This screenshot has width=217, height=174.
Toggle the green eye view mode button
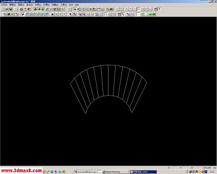pyautogui.click(x=75, y=9)
